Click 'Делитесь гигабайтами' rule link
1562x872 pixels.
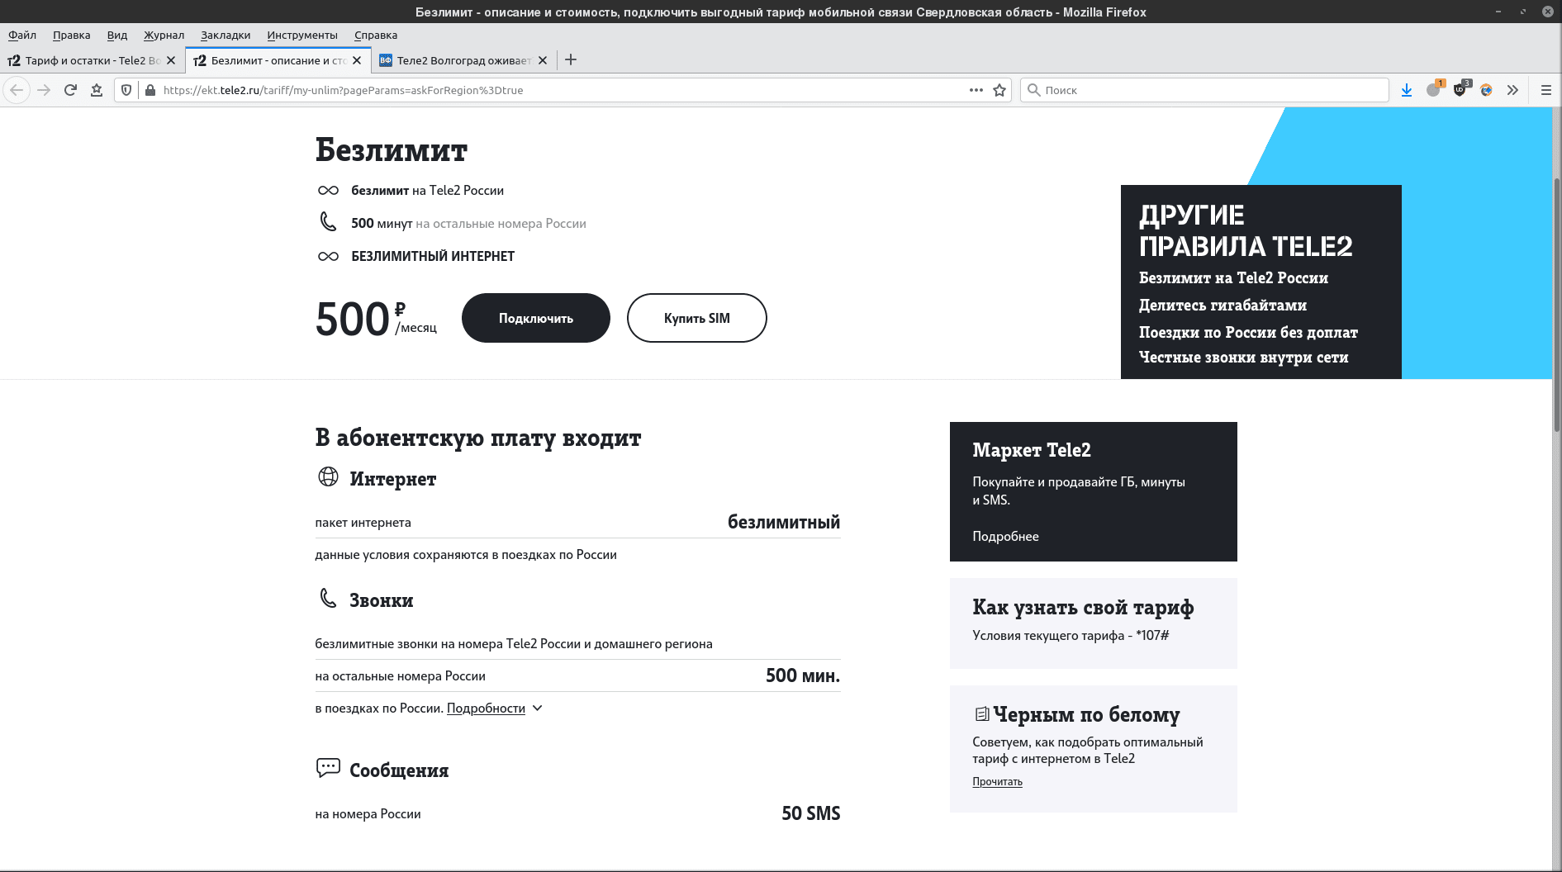point(1223,306)
